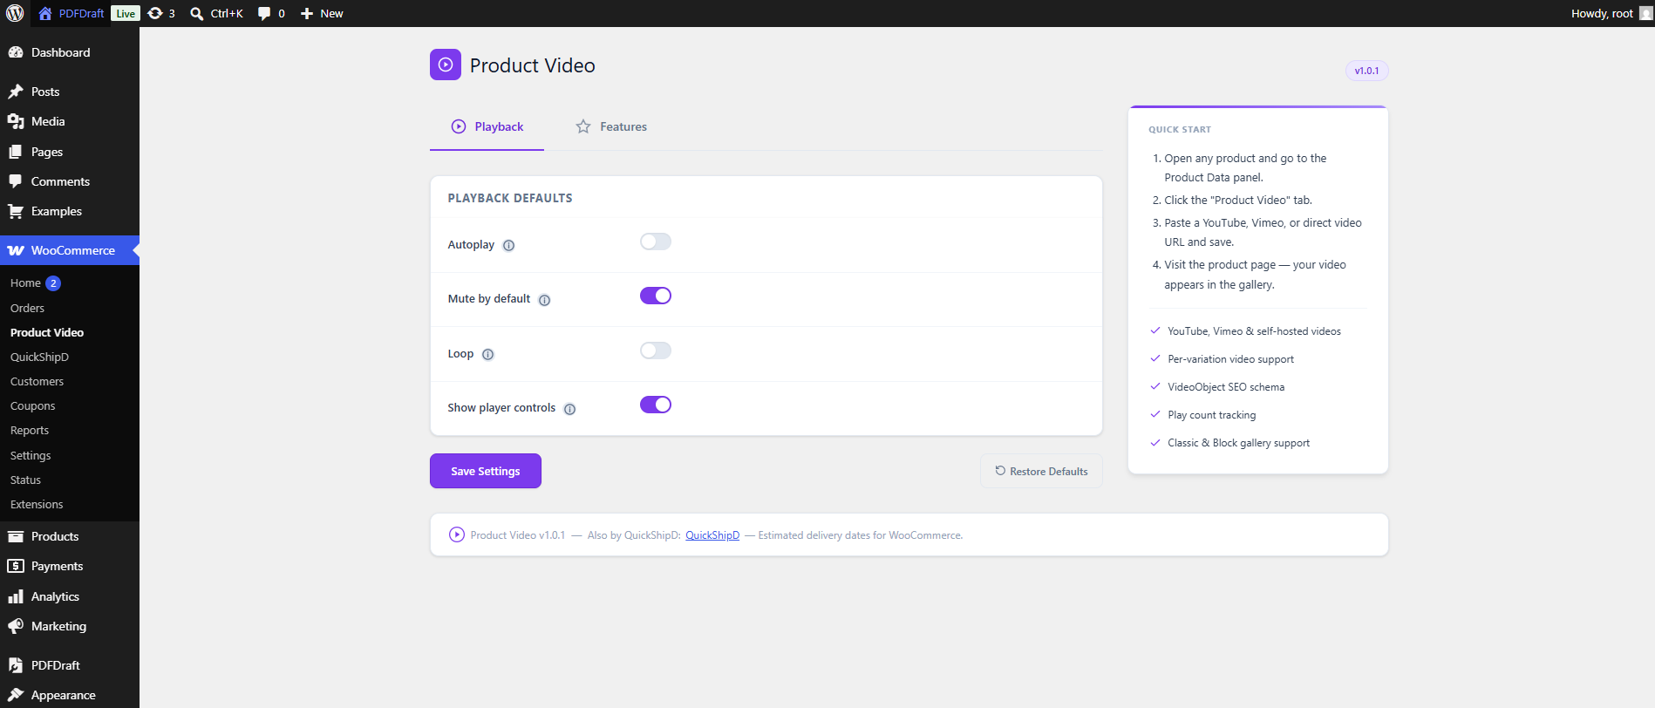This screenshot has width=1655, height=708.
Task: Click the Payments dollar icon
Action: (16, 566)
